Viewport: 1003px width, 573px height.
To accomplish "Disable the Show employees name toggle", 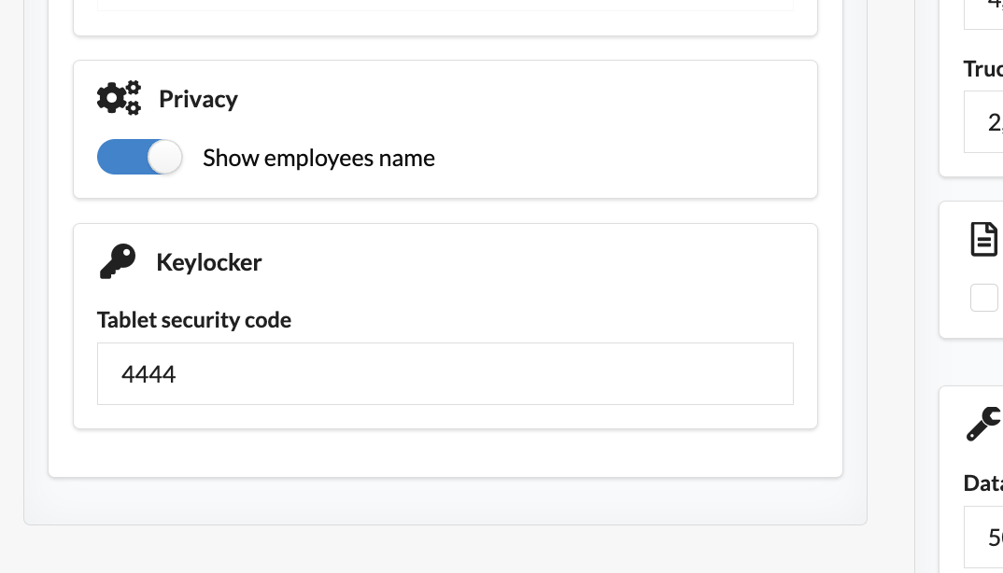I will [139, 158].
